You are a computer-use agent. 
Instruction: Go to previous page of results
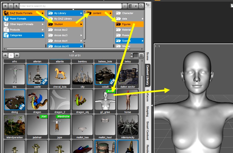5,55
